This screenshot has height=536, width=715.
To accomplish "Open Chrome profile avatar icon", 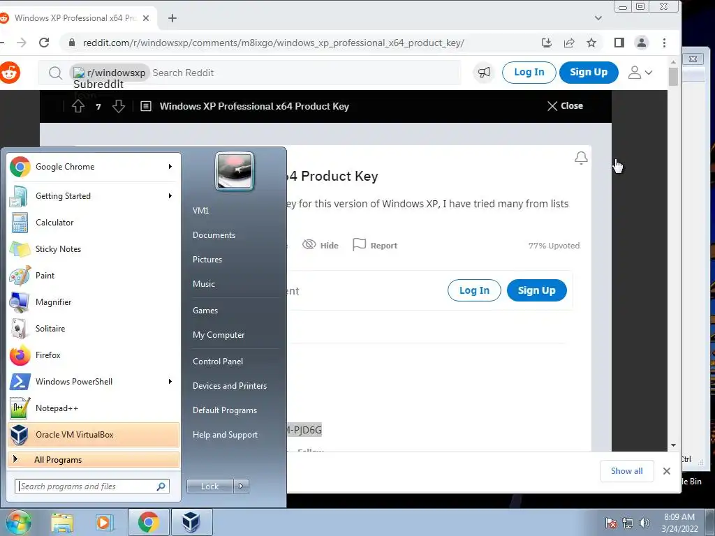I will (642, 43).
